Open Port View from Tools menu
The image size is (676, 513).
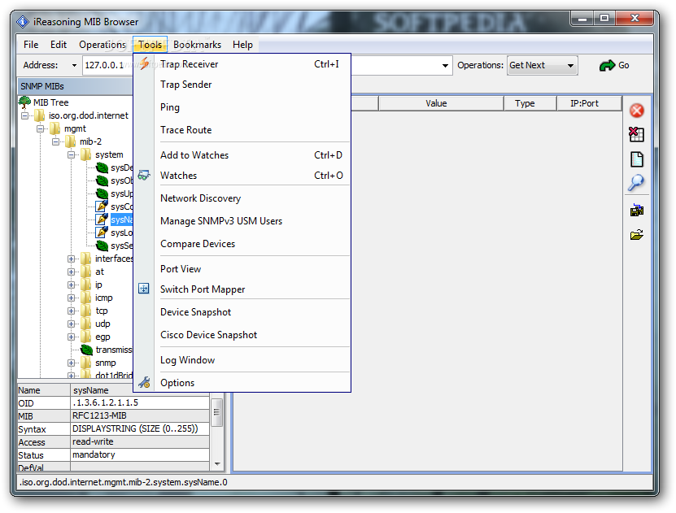click(181, 269)
